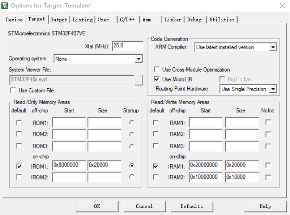Viewport: 290px width, 215px height.
Task: Open the User tab
Action: (x=106, y=20)
